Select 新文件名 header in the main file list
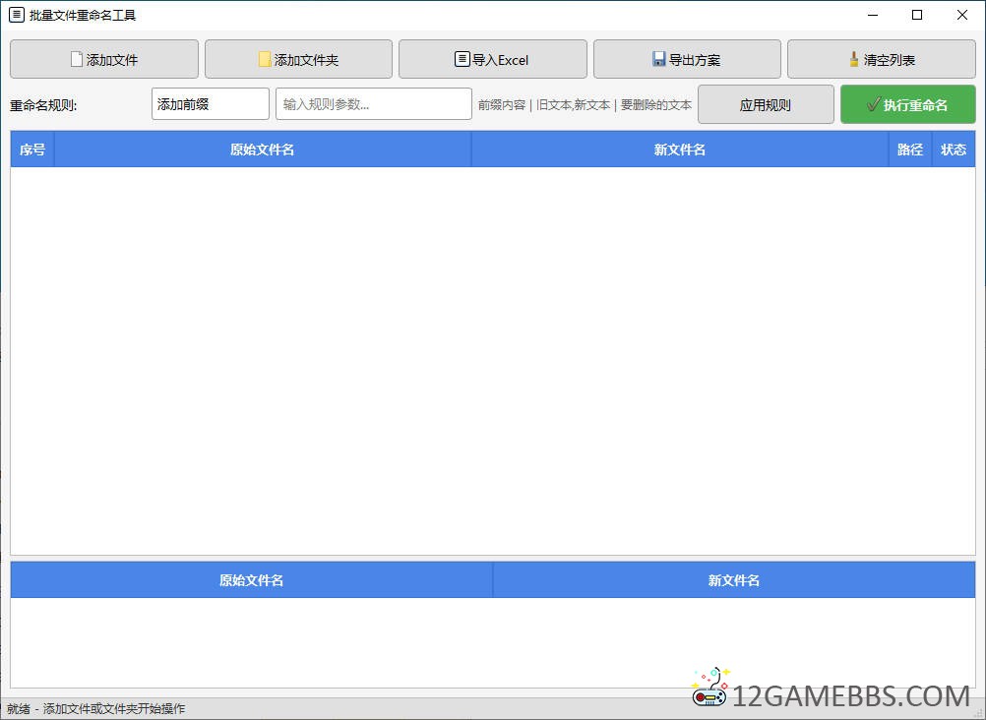Screen dimensions: 986x720 pos(680,150)
